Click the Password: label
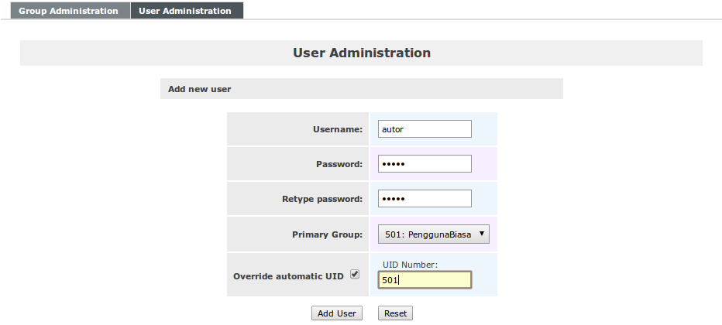Screen dimensions: 722x325 pos(339,164)
